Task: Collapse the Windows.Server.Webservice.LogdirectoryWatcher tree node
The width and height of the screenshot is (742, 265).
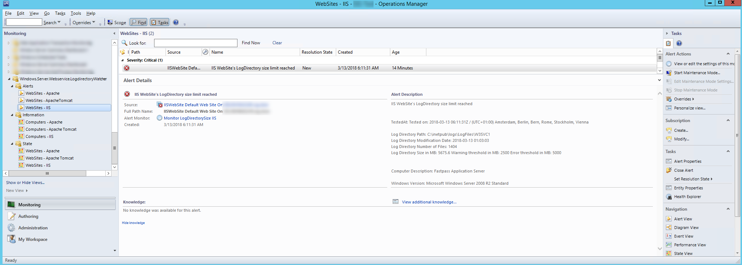Action: 9,79
